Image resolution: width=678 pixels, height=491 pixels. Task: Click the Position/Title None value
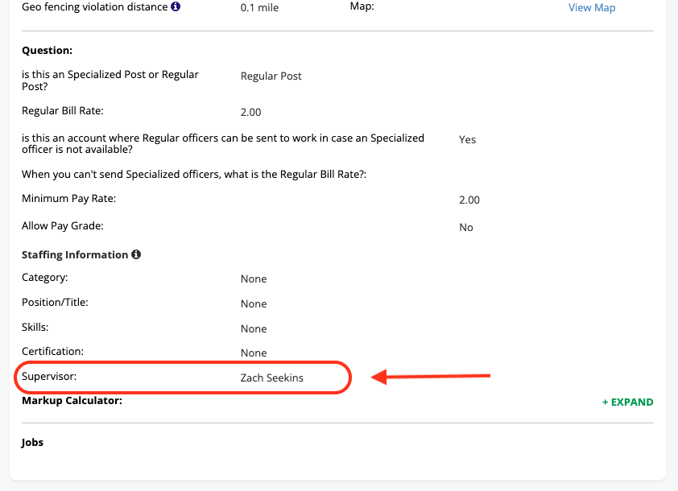(x=253, y=303)
